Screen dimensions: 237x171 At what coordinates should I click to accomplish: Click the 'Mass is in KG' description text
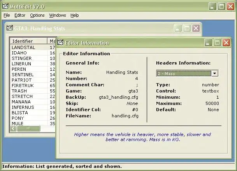click(x=165, y=140)
